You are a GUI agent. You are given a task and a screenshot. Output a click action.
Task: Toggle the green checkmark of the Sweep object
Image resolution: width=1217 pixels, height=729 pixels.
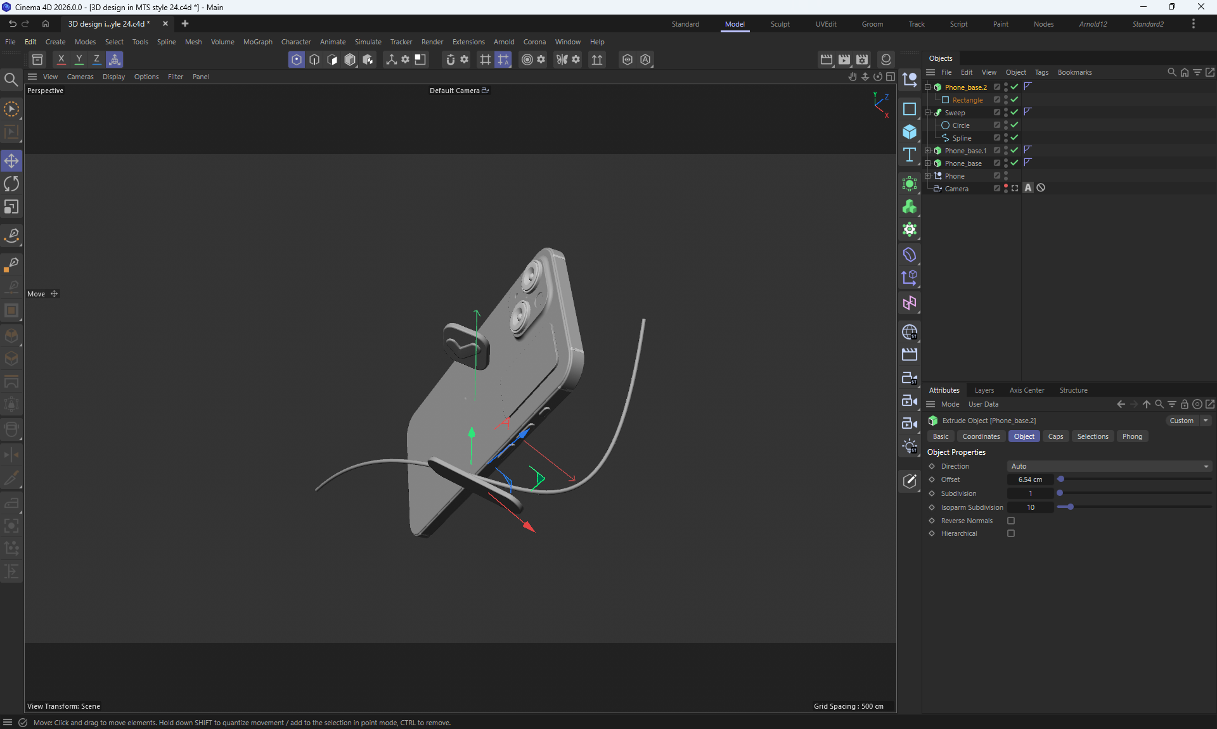(1014, 112)
